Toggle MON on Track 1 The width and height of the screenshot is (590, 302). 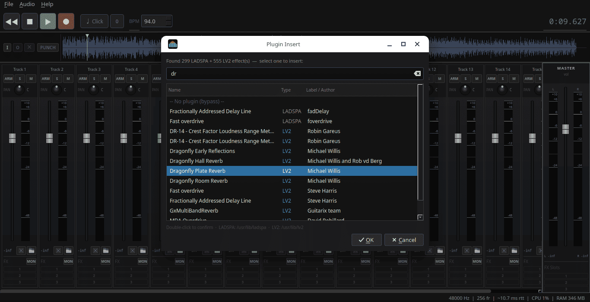(x=31, y=261)
